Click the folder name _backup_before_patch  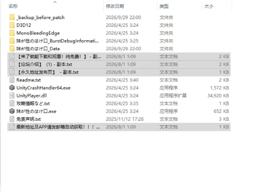coord(40,17)
